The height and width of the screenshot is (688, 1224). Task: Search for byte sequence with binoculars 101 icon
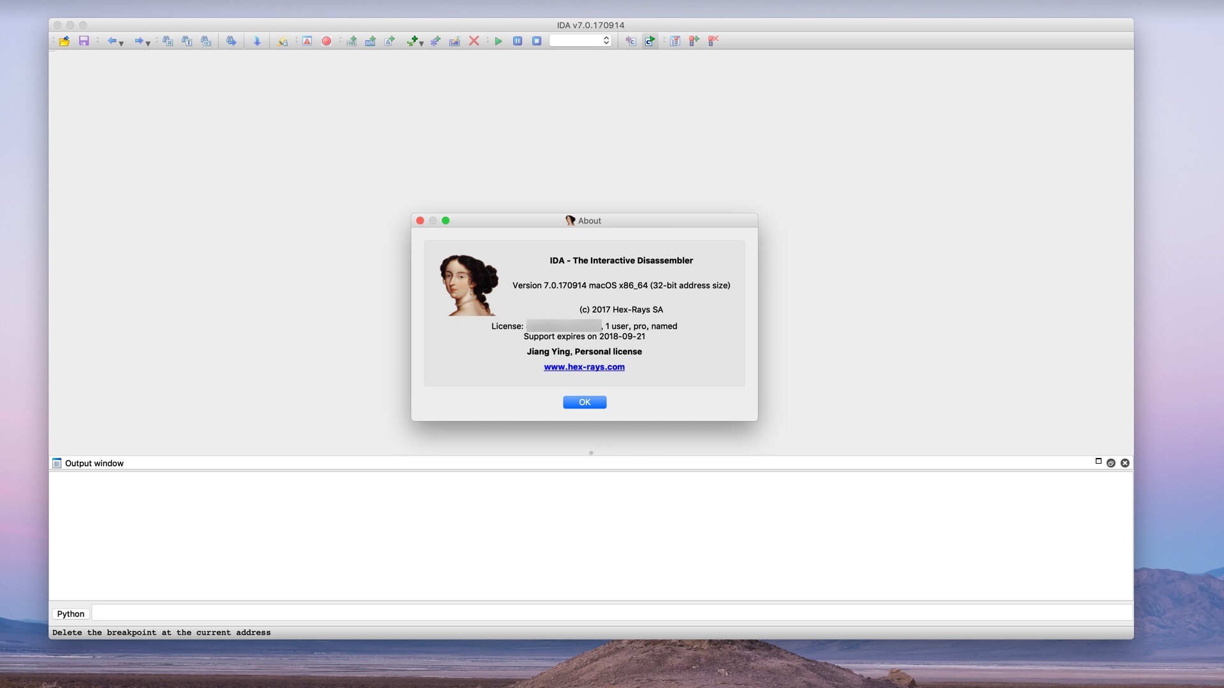(x=206, y=41)
